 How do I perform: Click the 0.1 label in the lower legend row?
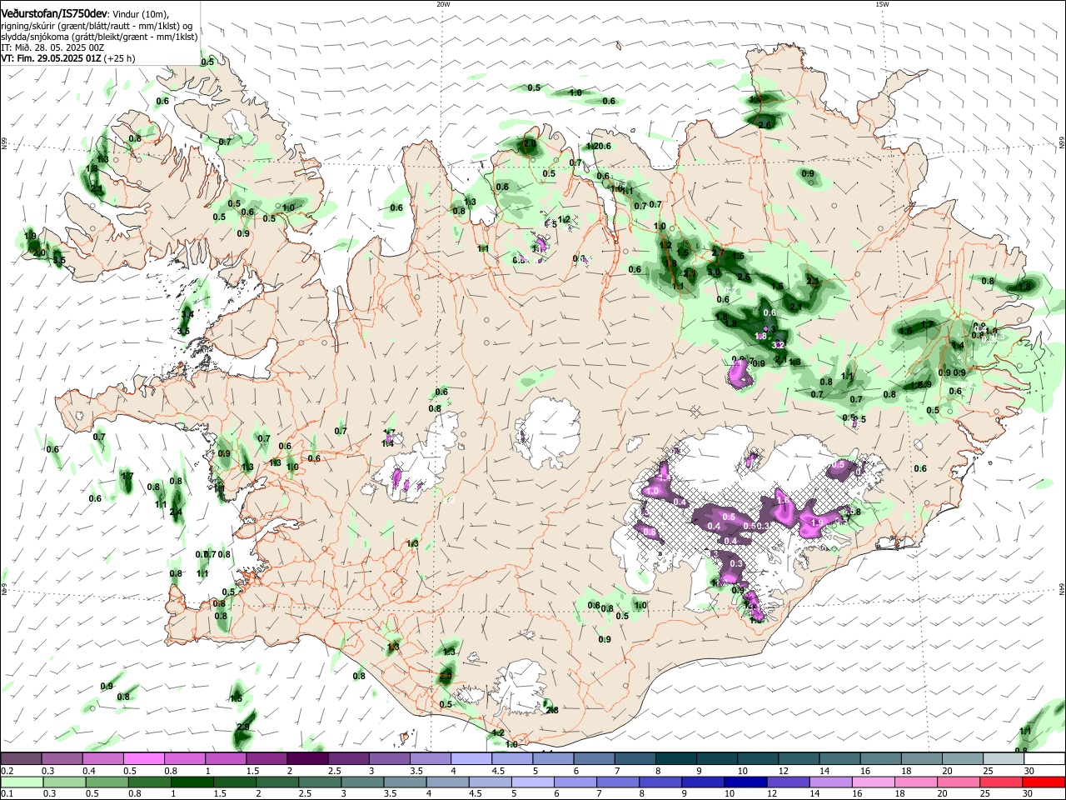pos(7,794)
